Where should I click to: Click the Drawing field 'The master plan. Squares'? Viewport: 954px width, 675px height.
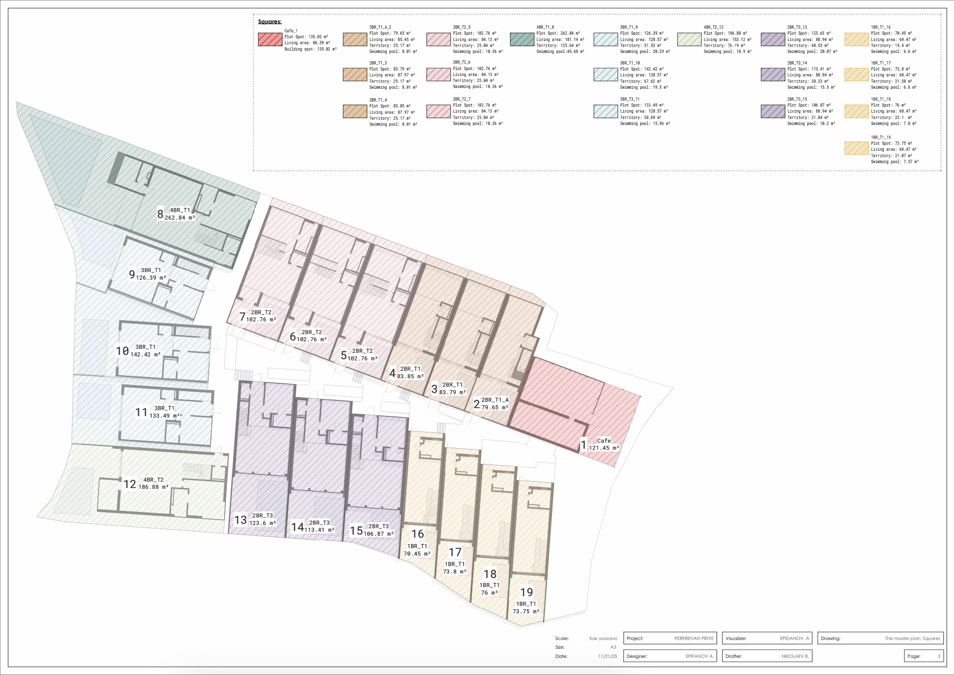(x=880, y=638)
